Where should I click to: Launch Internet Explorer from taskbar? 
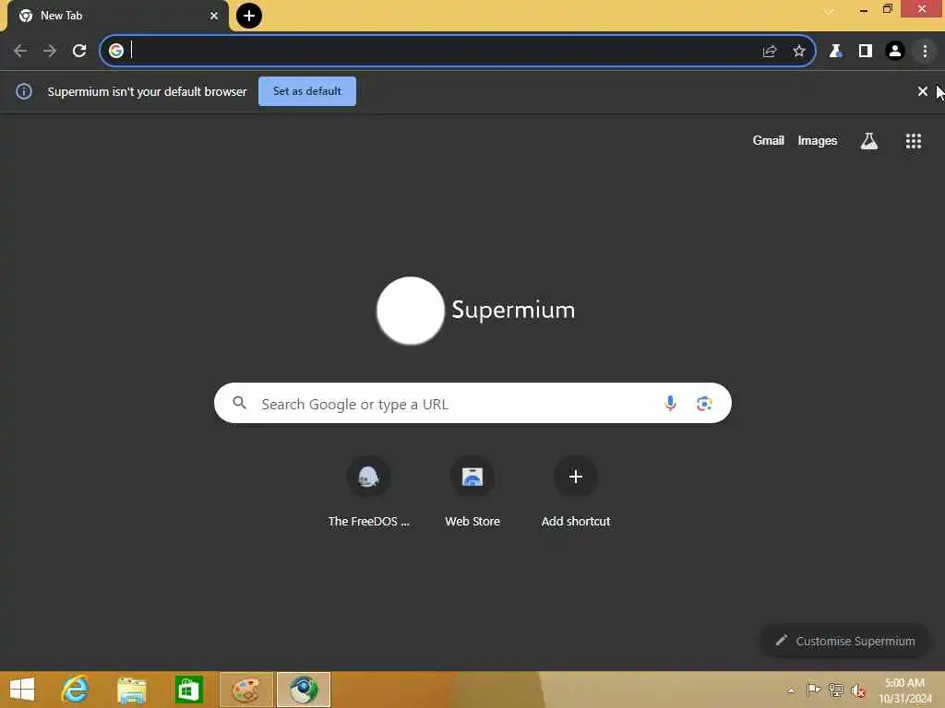[x=75, y=690]
